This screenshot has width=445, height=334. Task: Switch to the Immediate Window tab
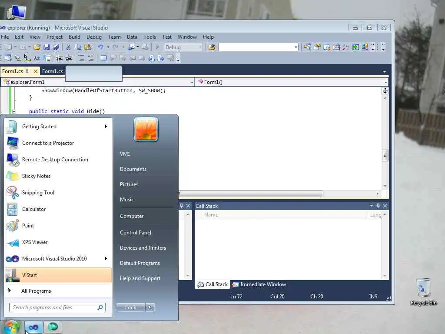tap(259, 284)
